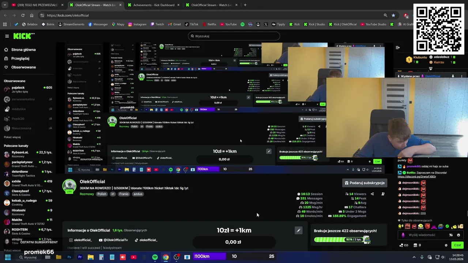Open the Windows Start menu
Viewport: 468px width, 263px height.
click(8, 257)
